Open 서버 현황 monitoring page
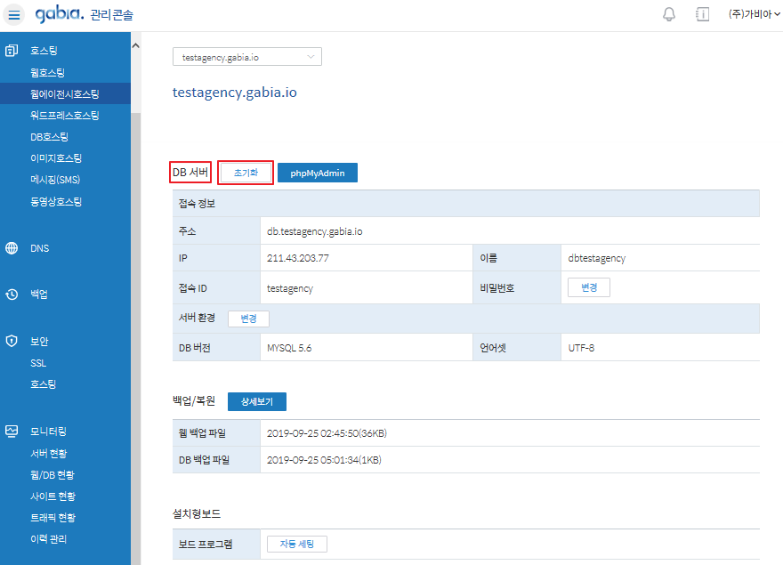 point(48,454)
